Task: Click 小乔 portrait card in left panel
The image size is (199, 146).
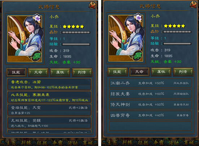Action: click(25, 39)
